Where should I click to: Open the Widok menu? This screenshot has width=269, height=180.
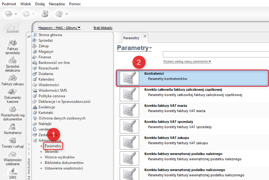point(26,4)
